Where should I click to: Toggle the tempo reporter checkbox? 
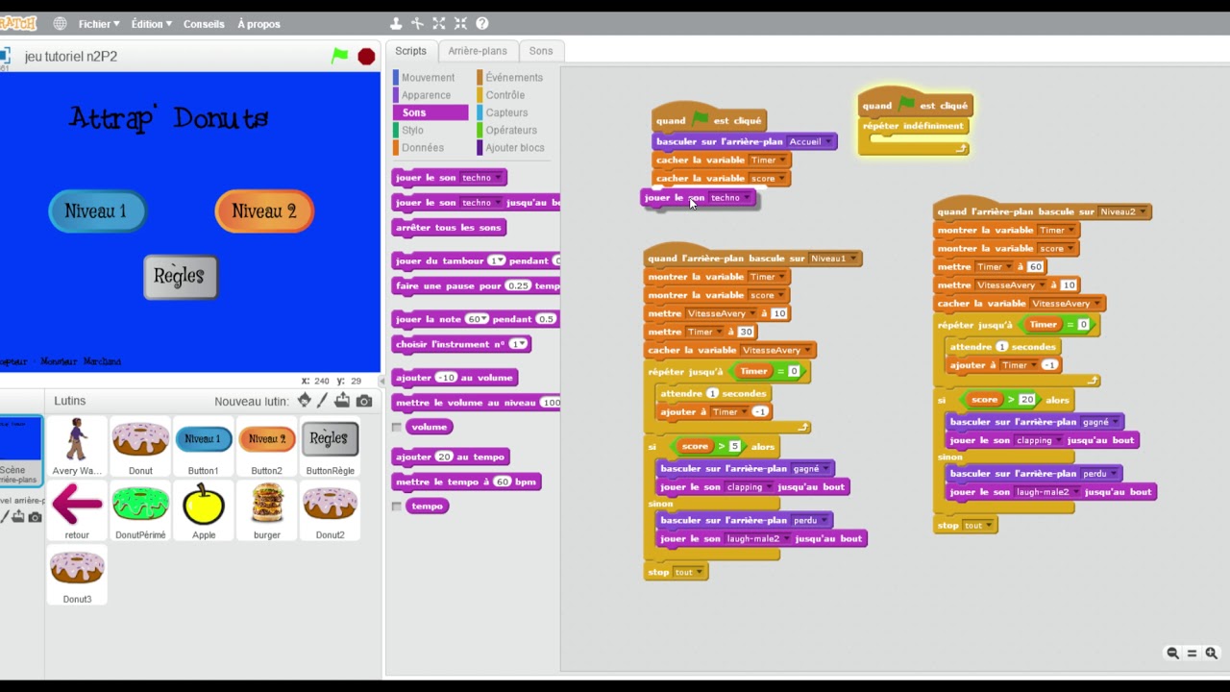pos(397,507)
